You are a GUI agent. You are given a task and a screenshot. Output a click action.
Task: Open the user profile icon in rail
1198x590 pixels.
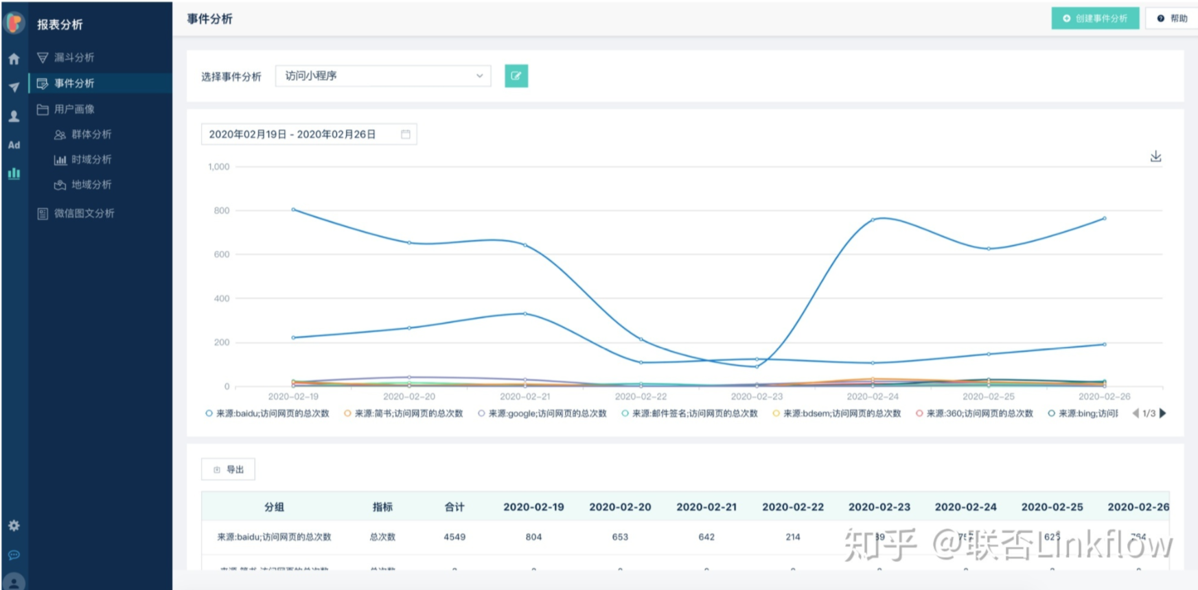(x=14, y=116)
